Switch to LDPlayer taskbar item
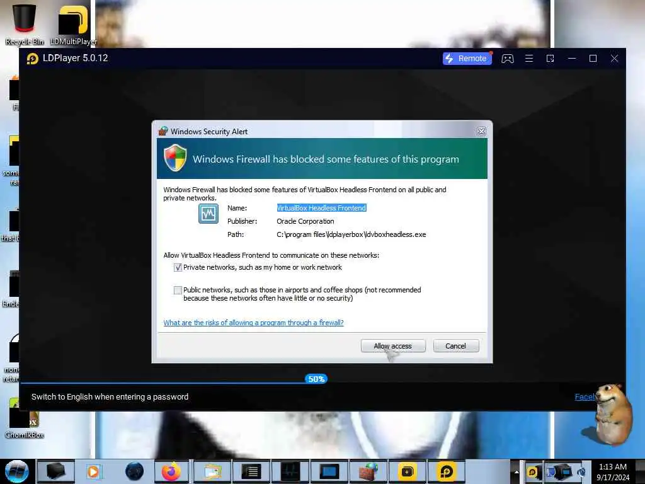The width and height of the screenshot is (645, 484). 447,471
